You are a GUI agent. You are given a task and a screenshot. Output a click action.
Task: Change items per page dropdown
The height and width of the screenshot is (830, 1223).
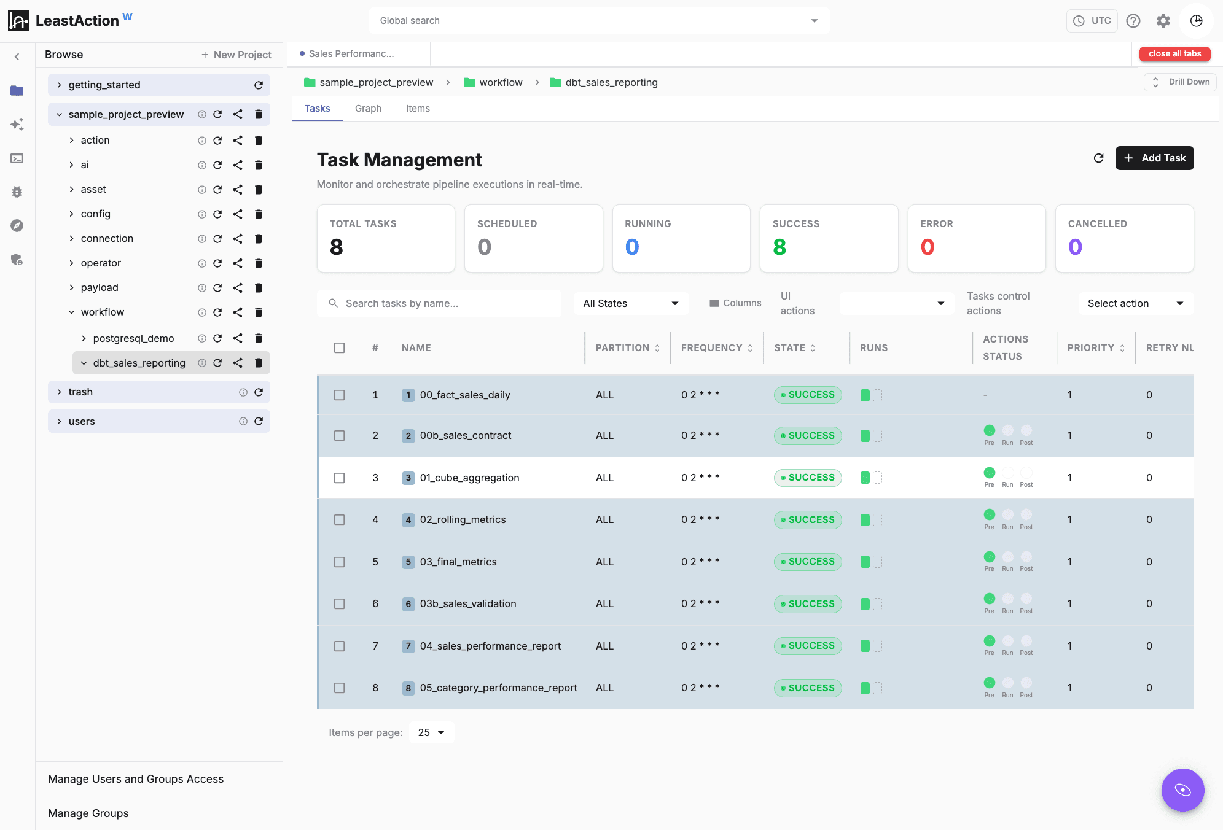(432, 733)
